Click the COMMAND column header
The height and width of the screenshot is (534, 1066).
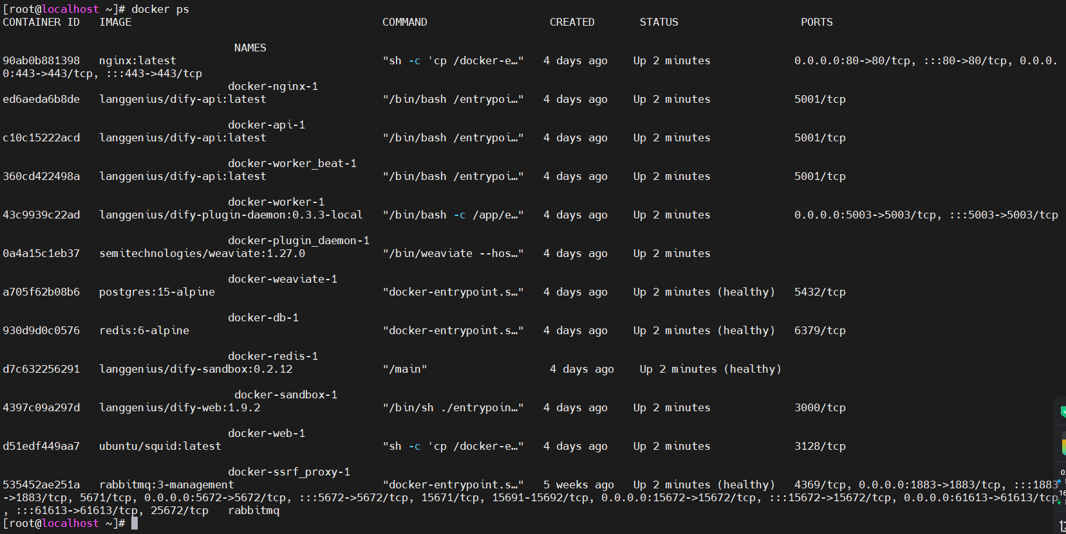coord(405,22)
